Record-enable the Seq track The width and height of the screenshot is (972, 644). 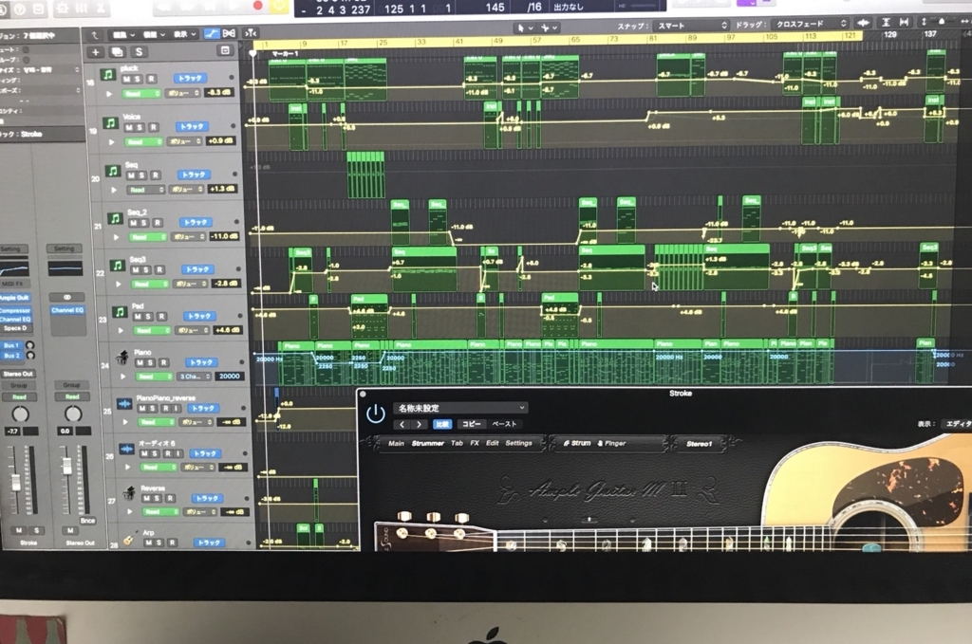pyautogui.click(x=155, y=175)
